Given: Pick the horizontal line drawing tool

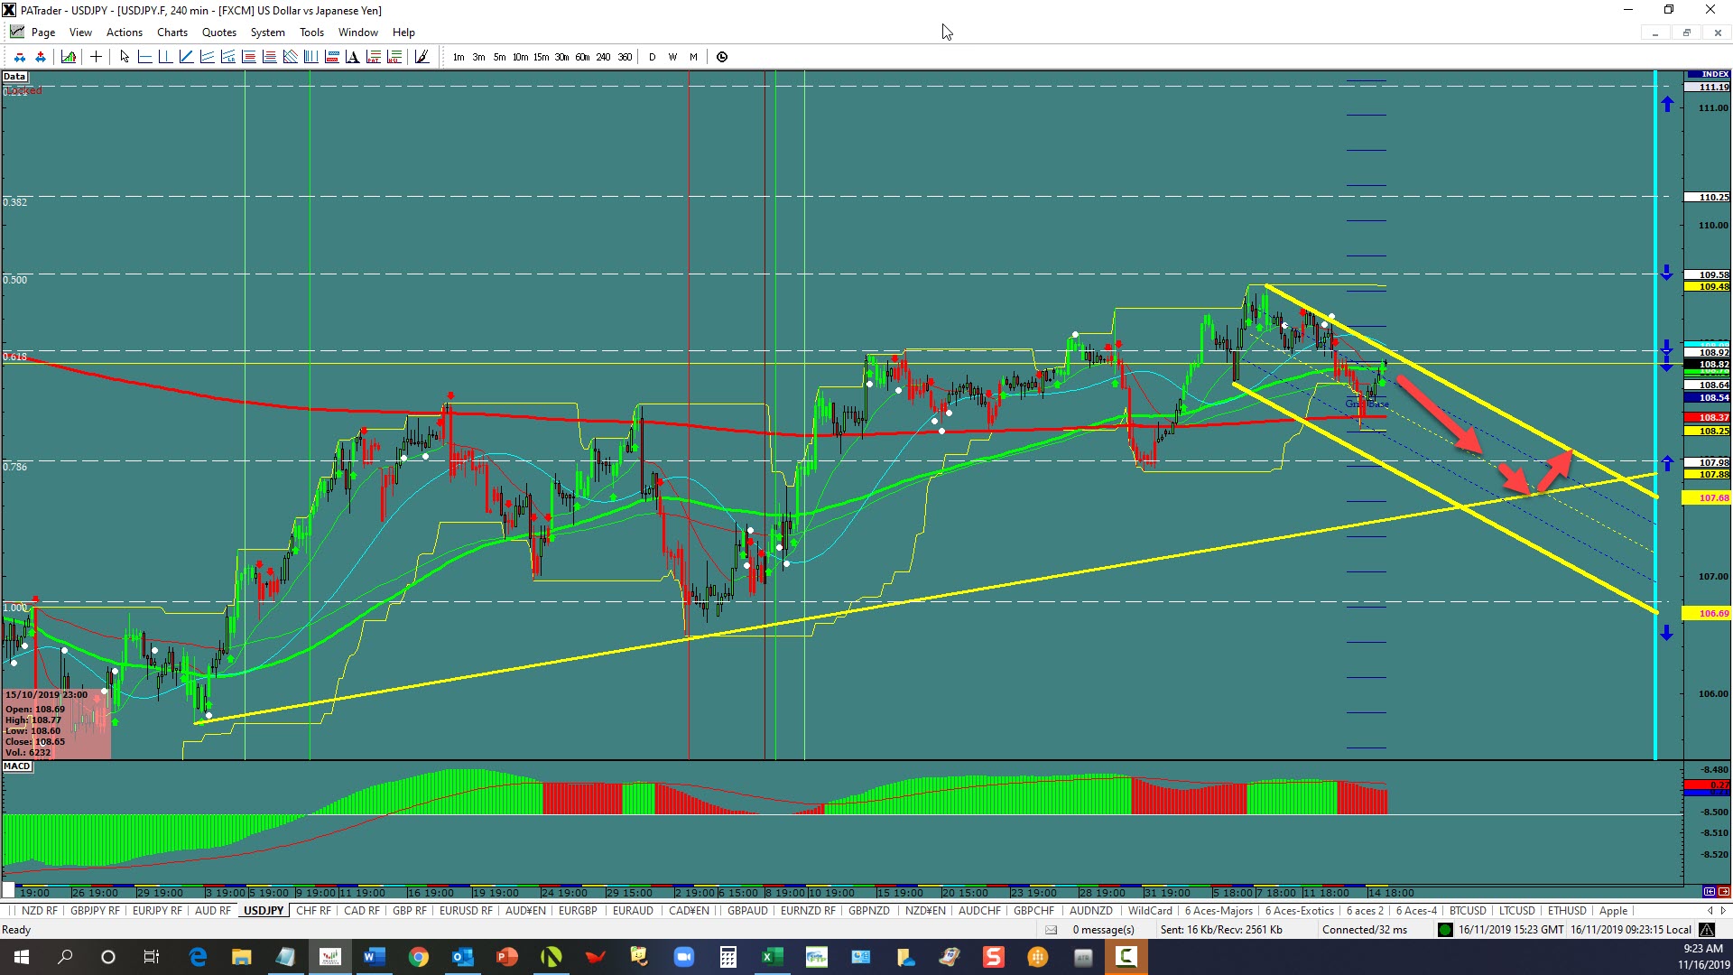Looking at the screenshot, I should click(x=144, y=57).
